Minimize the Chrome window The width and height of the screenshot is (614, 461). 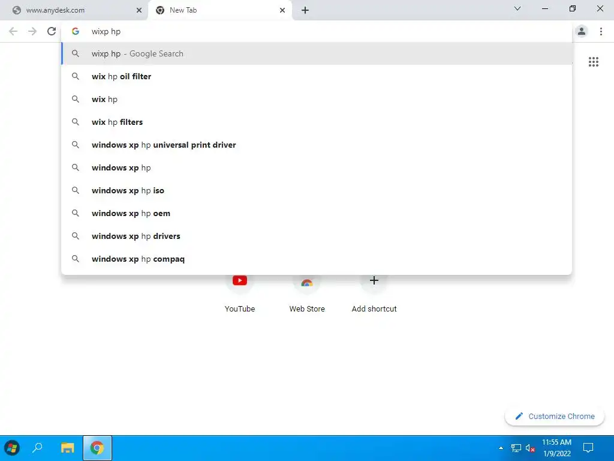point(544,8)
